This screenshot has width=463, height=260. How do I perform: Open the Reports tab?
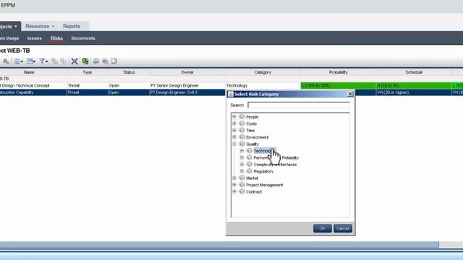coord(72,26)
